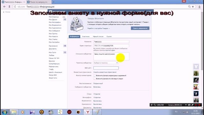Close the Test111111 Информация tab
Image resolution: width=204 pixels, height=115 pixels.
[x=24, y=2]
